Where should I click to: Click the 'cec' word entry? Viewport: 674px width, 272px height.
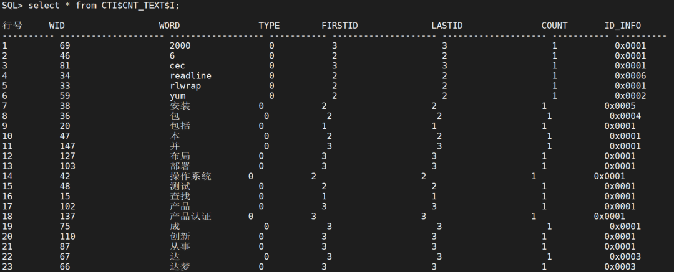177,66
